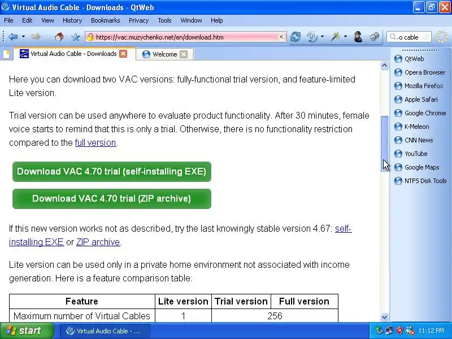
Task: Open the Google Chrome sidebar bookmark
Action: point(420,113)
